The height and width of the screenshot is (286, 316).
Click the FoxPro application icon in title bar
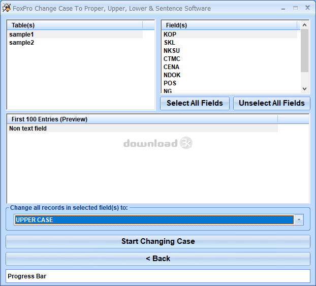(7, 8)
